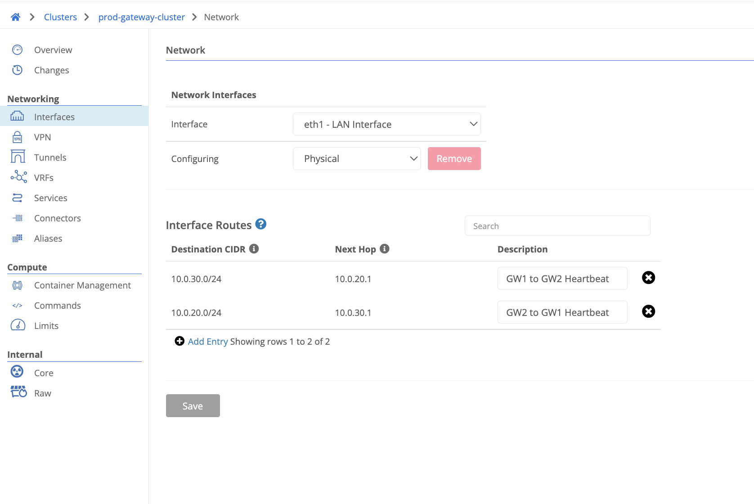Click the Save button

tap(193, 406)
